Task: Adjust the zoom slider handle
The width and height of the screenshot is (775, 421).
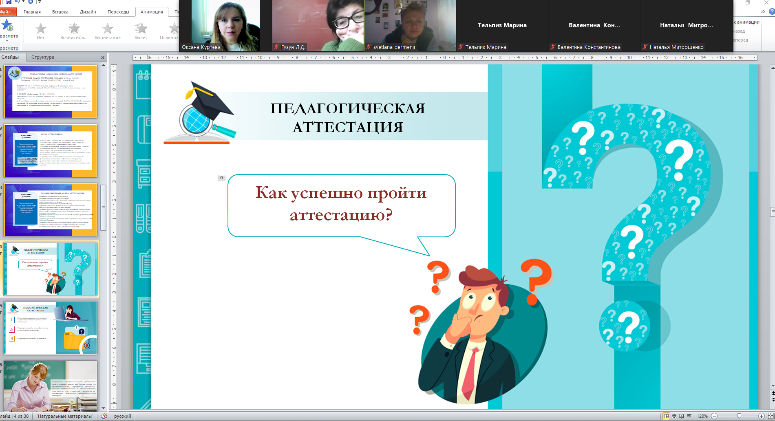Action: point(739,416)
